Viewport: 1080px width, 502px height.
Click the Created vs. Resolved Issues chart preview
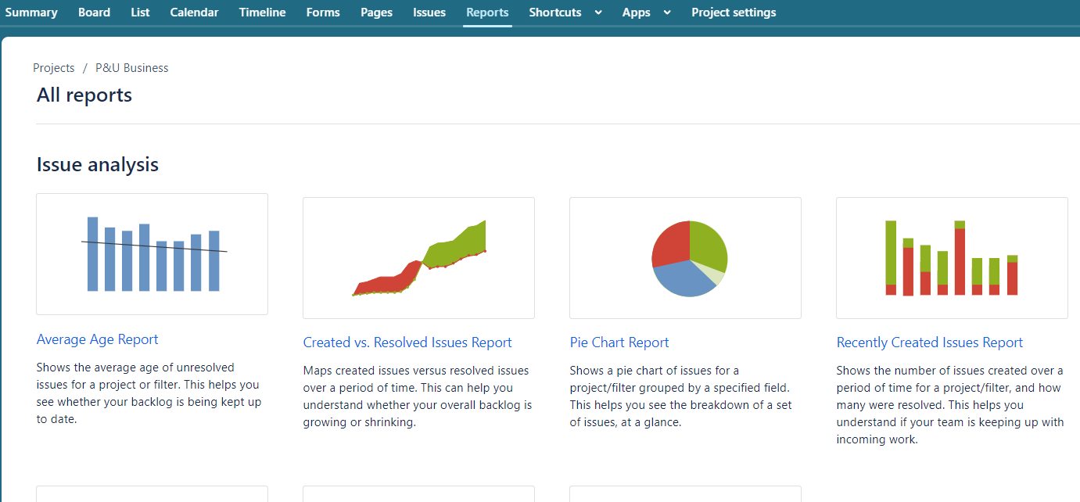(418, 257)
